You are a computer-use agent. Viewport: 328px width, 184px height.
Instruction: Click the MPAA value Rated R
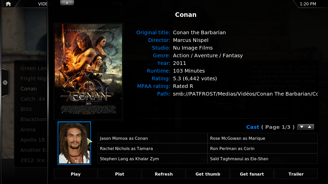[183, 86]
